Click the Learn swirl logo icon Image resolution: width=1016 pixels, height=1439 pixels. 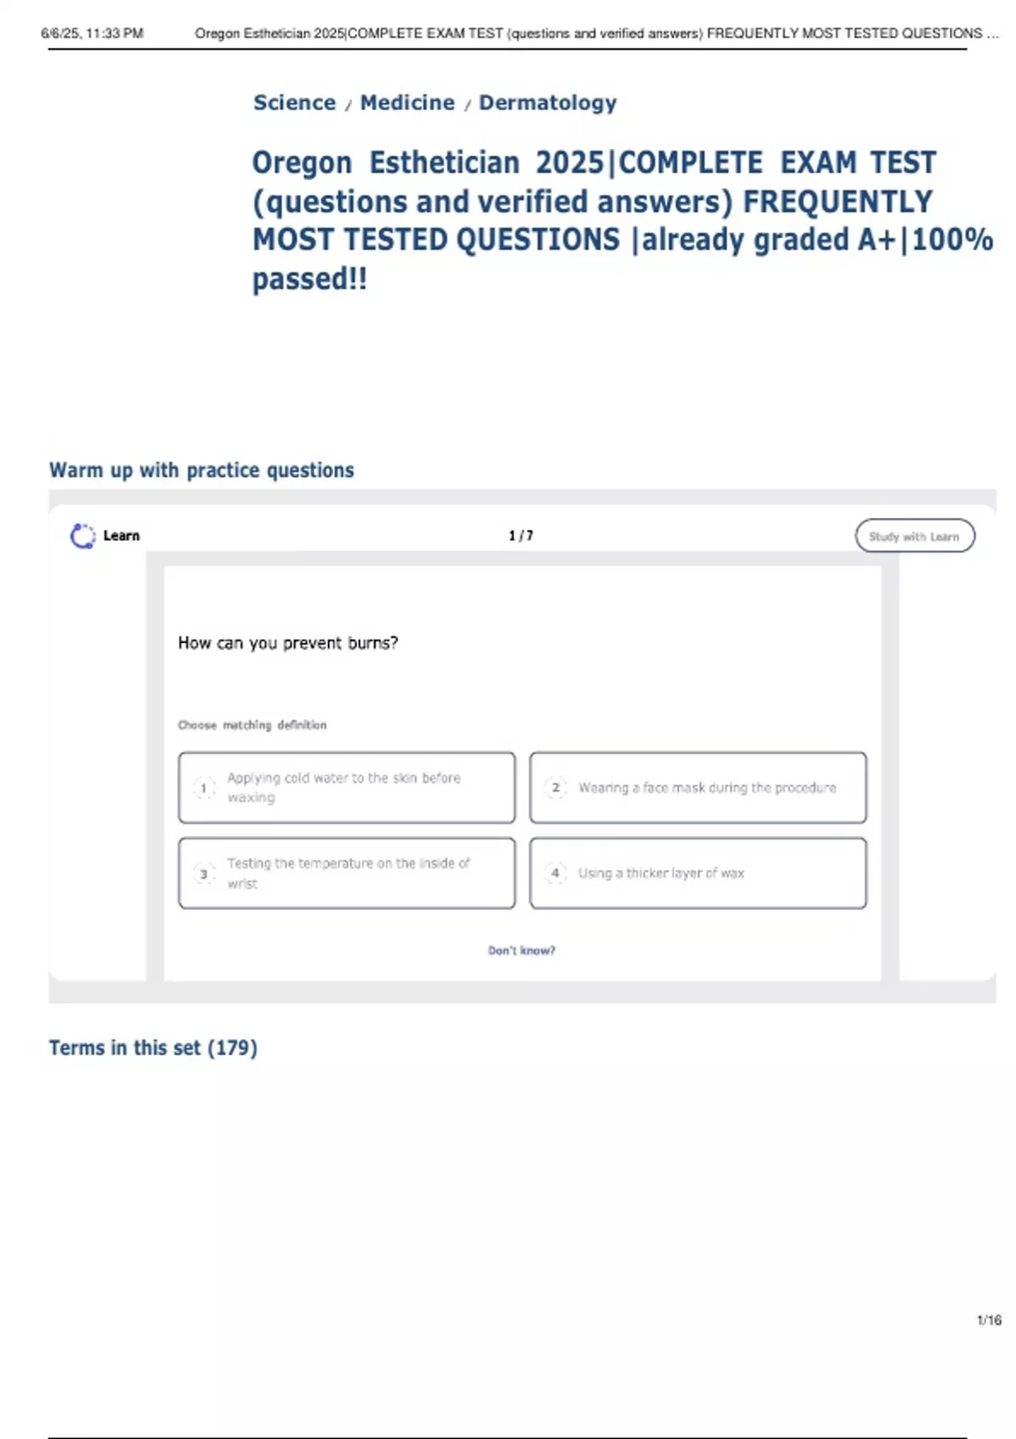pos(83,536)
